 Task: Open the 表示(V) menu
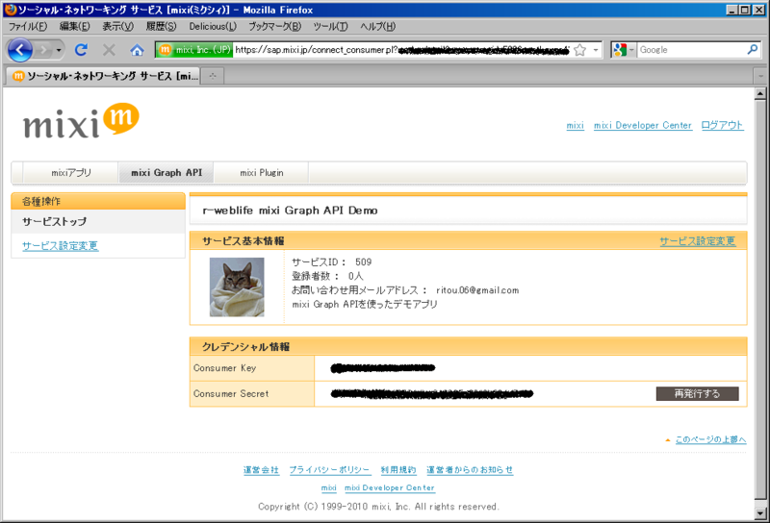(117, 27)
